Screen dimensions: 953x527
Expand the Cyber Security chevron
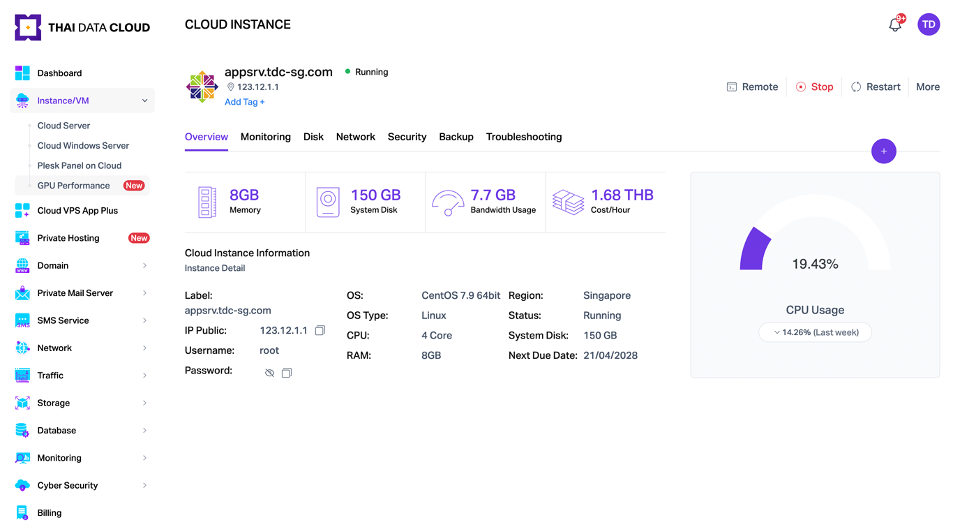144,485
